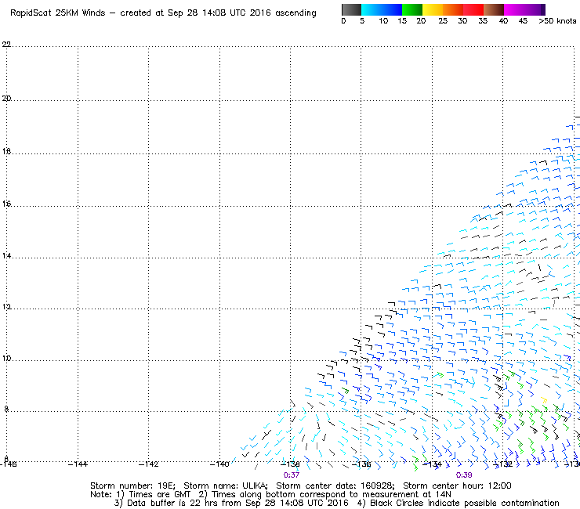Click the legend label 25
Screen dimensions: 580x509
click(x=443, y=21)
